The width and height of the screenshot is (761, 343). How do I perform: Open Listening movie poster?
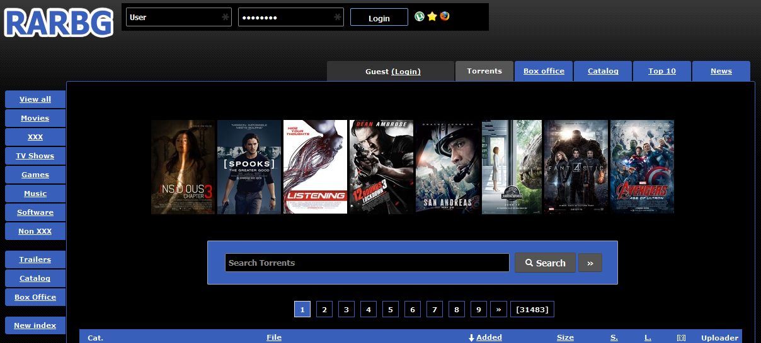[315, 167]
